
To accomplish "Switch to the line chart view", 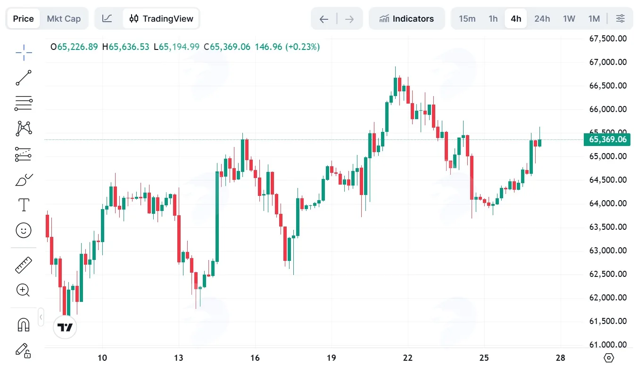I will coord(107,18).
